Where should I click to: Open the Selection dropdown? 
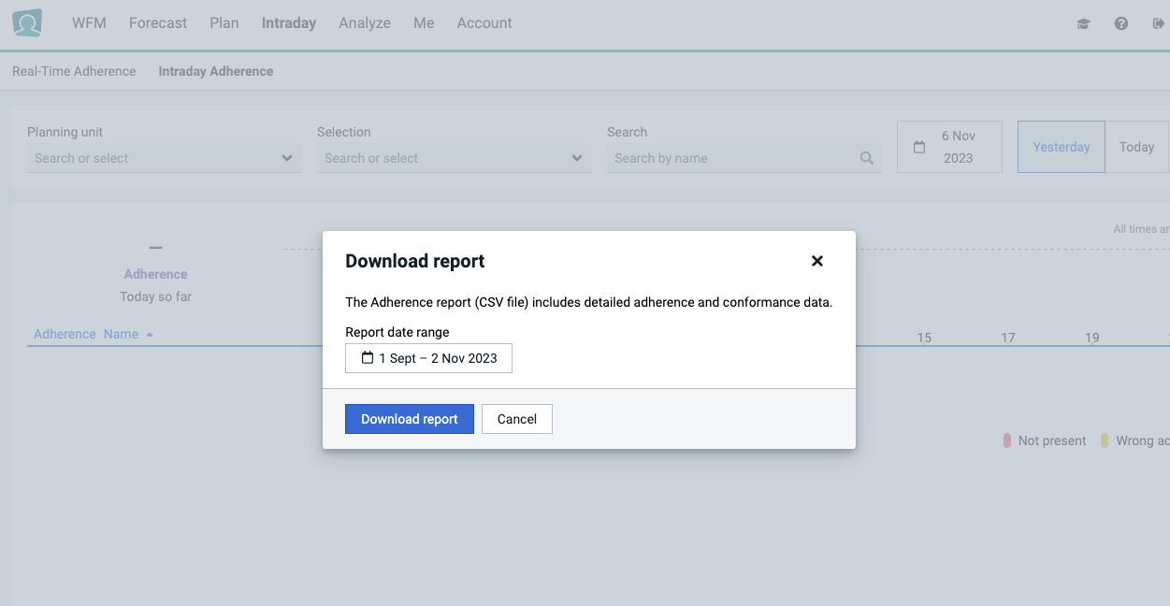(x=577, y=158)
